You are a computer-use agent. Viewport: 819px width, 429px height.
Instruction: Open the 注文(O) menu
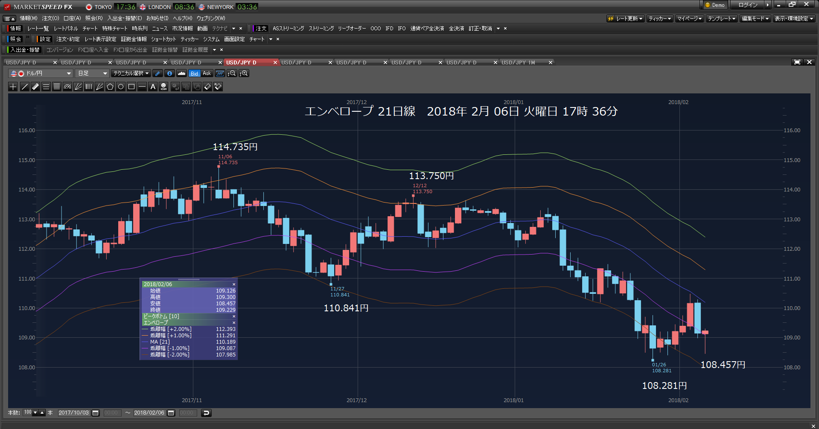(50, 18)
